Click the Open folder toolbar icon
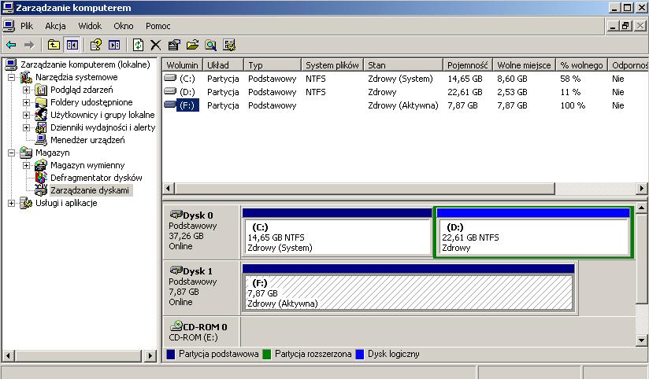This screenshot has width=649, height=379. click(x=192, y=45)
